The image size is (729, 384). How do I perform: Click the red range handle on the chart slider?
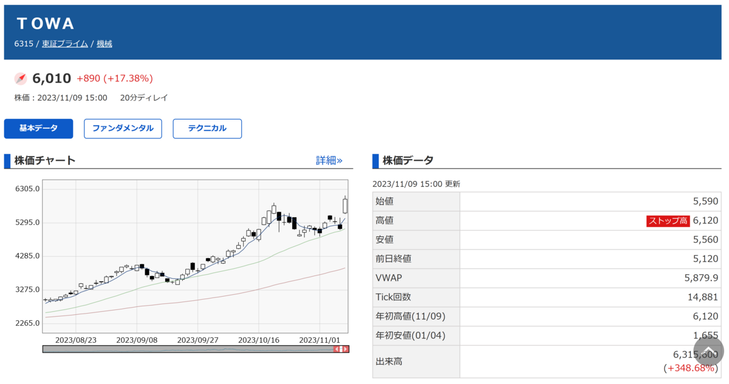pyautogui.click(x=341, y=349)
